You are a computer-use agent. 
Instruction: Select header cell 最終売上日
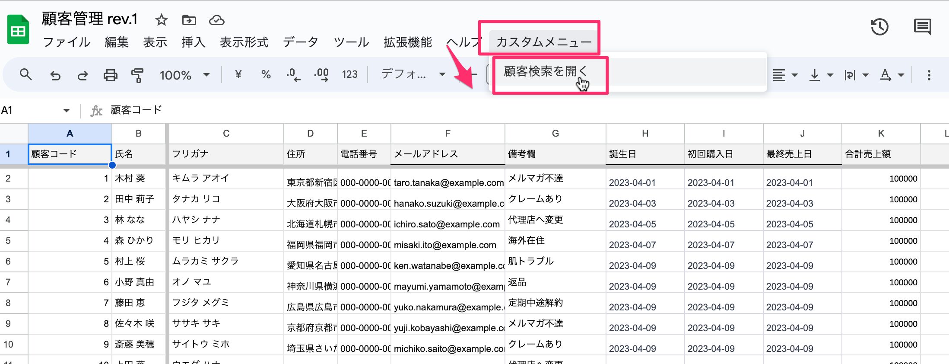point(802,154)
